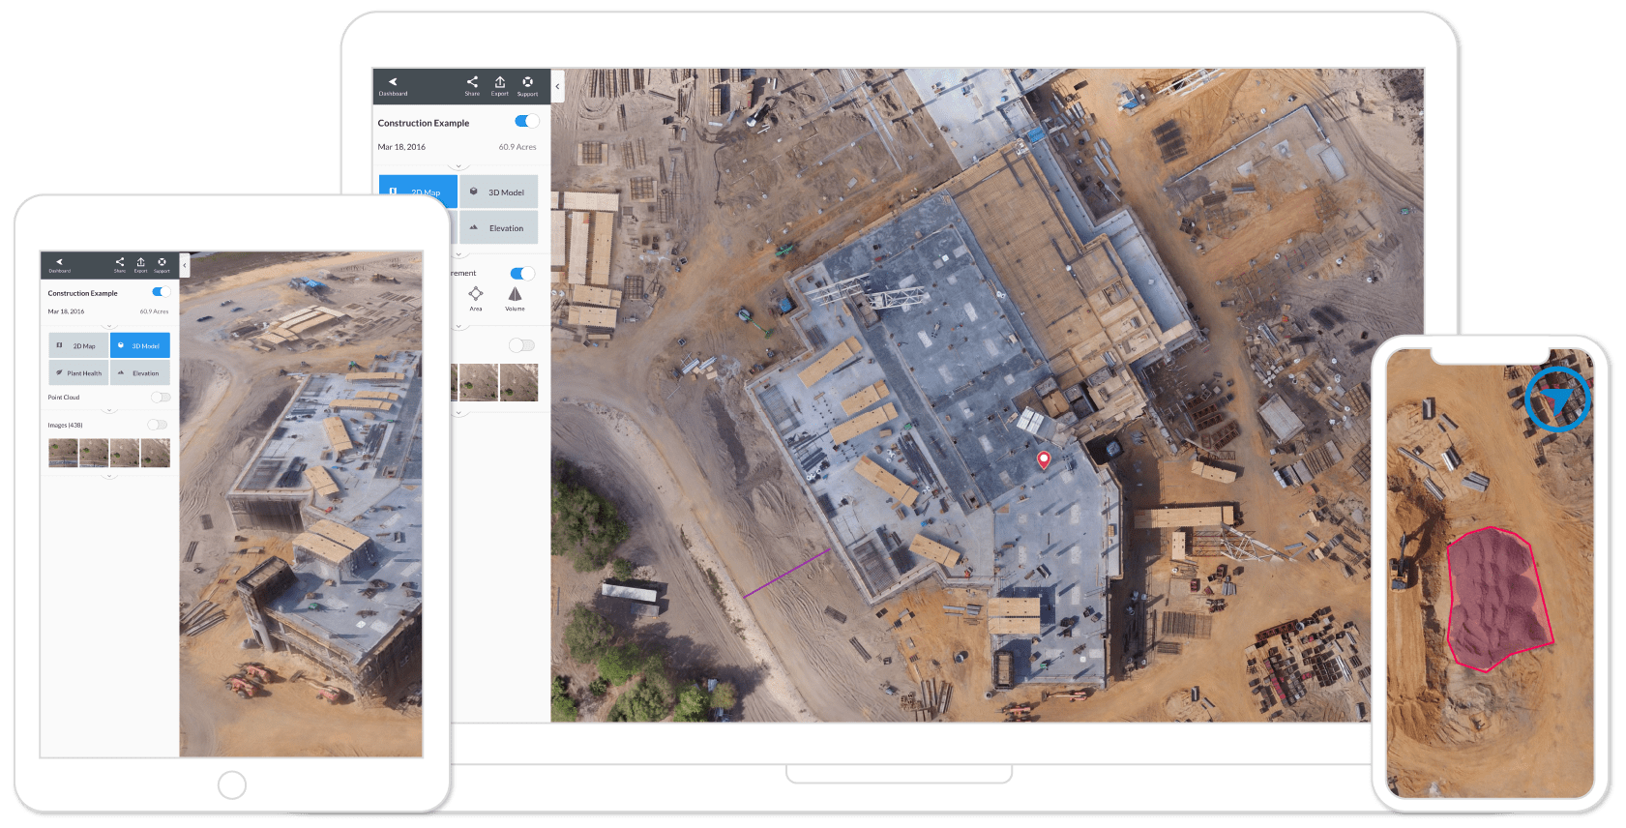Expand the chevron under the tablet image thumbnails
This screenshot has height=828, width=1626.
[109, 476]
